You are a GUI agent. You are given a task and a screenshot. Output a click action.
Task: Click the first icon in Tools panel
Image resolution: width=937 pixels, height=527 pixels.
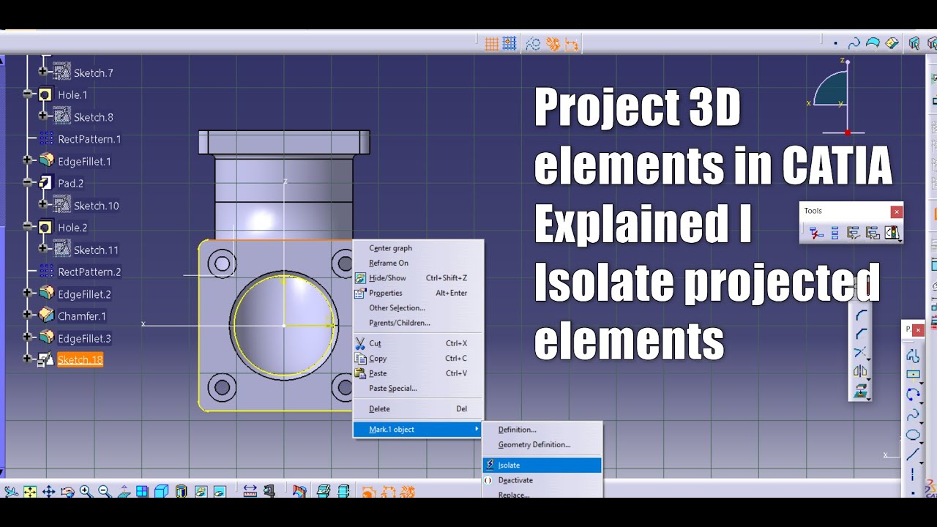[x=816, y=233]
